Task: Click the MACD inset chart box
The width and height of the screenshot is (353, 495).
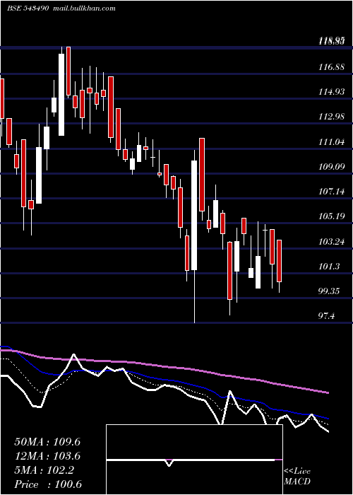Action: click(194, 460)
